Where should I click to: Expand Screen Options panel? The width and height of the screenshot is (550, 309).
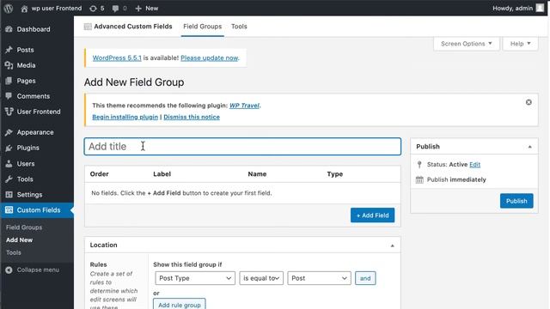coord(466,44)
